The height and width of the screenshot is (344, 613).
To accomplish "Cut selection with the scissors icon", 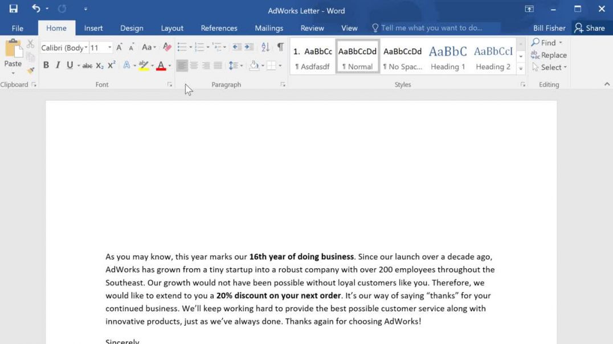I will (31, 43).
